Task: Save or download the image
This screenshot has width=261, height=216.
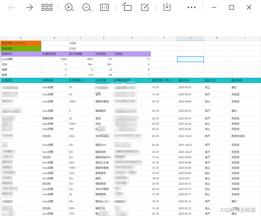Action: (167, 7)
